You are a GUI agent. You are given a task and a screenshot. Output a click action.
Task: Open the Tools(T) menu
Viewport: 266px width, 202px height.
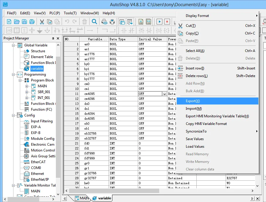point(70,13)
